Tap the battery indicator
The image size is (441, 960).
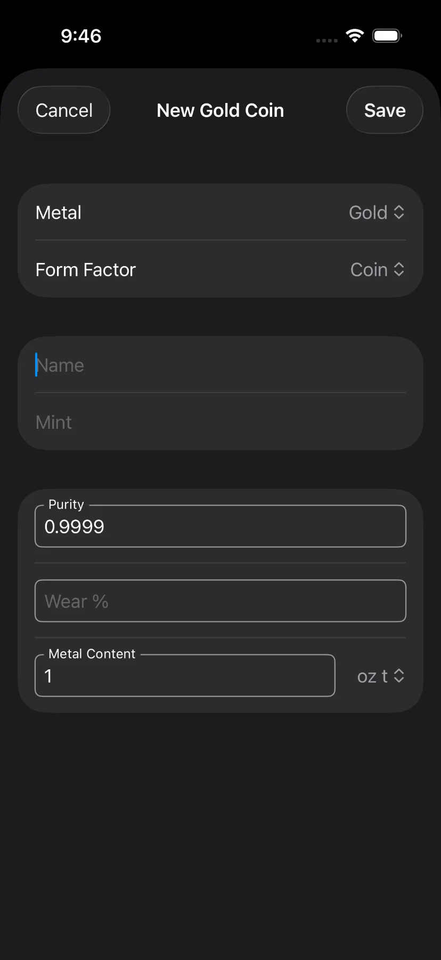[x=387, y=35]
